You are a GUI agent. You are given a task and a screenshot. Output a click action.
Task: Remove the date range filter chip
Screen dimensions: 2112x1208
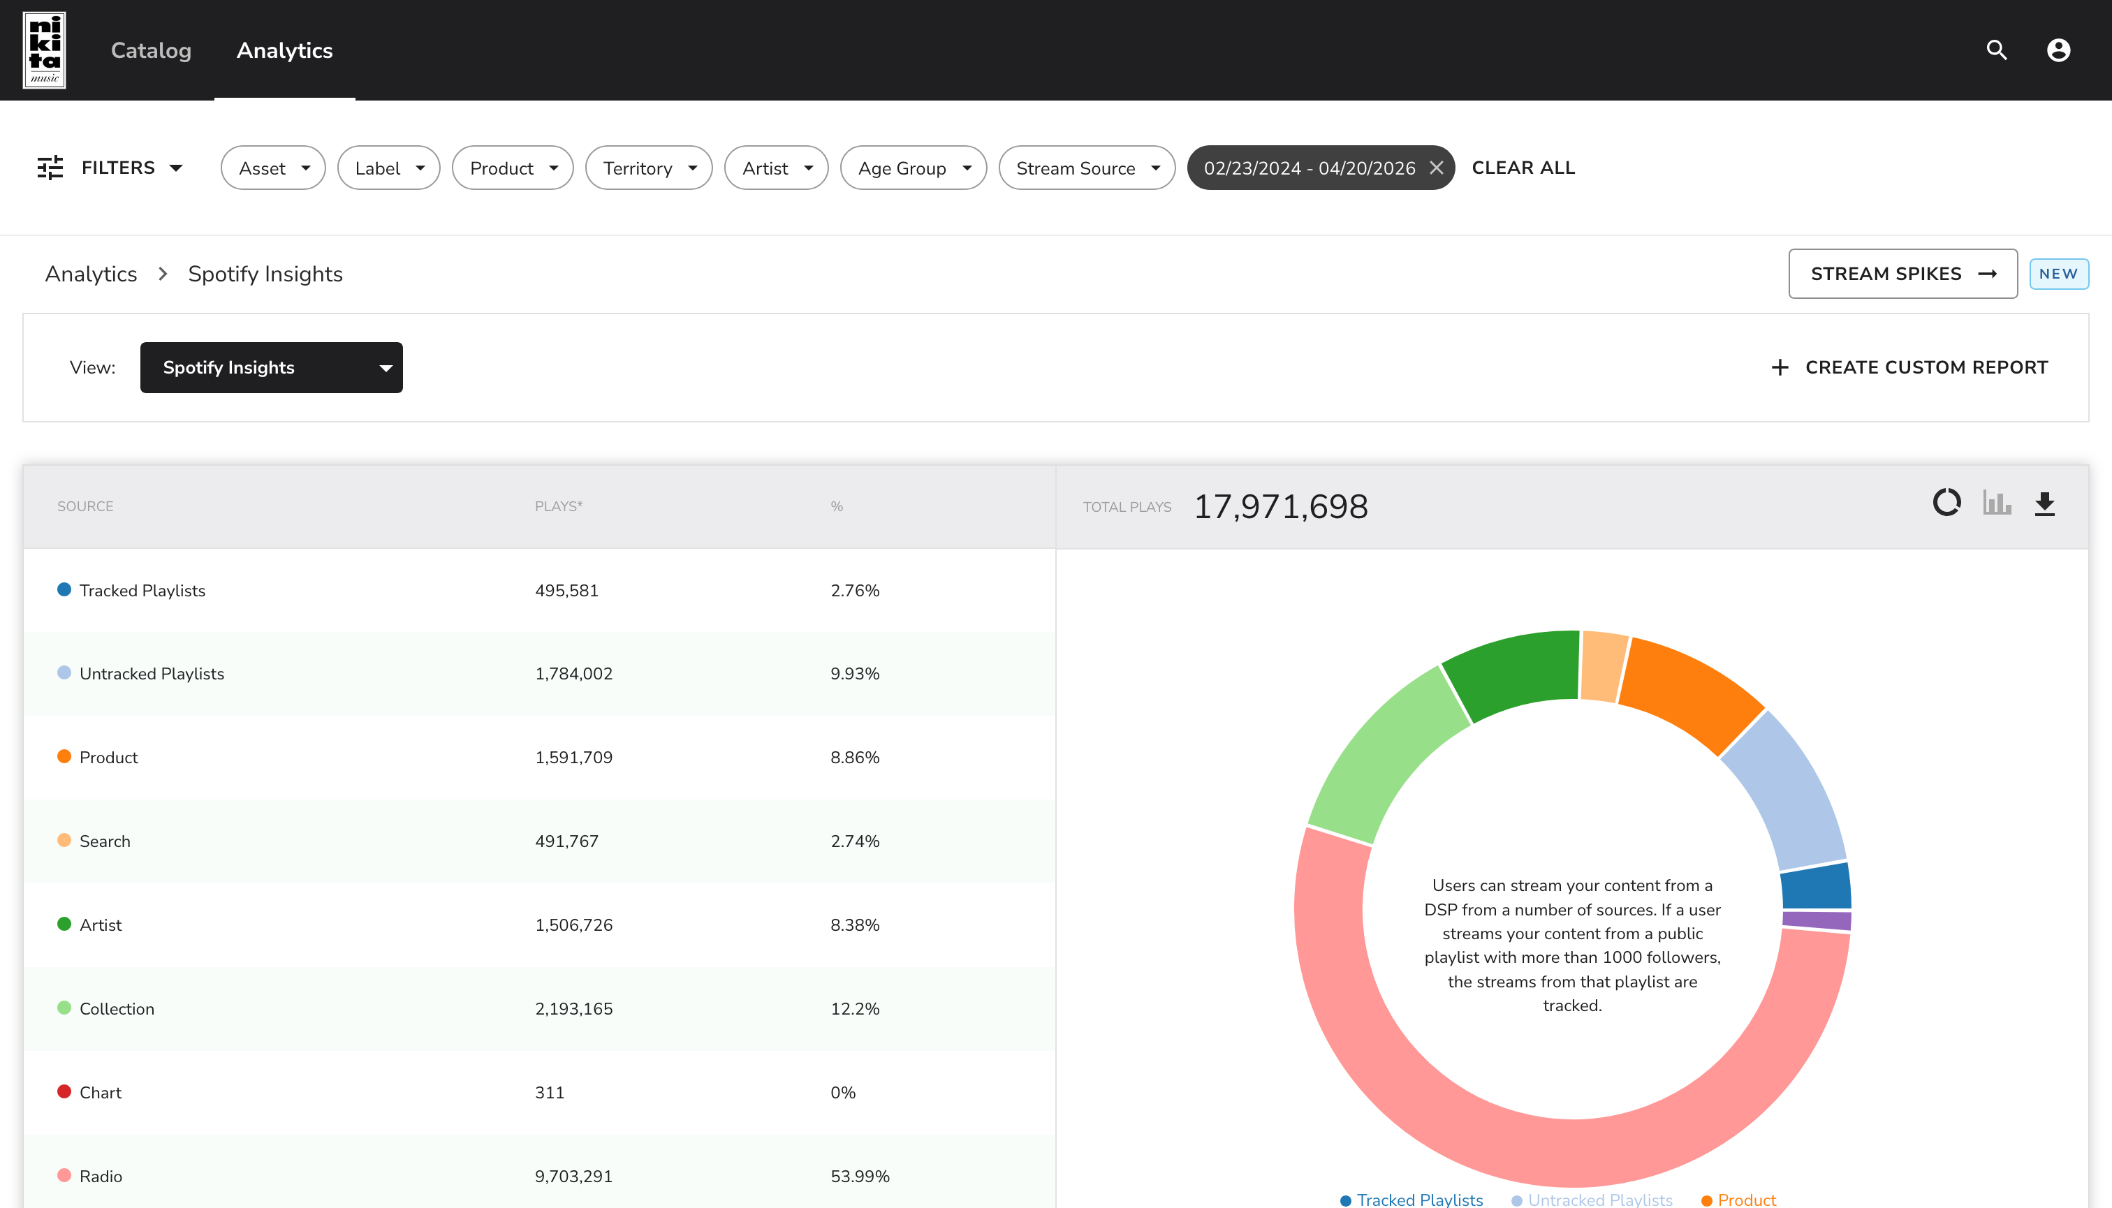pyautogui.click(x=1437, y=168)
